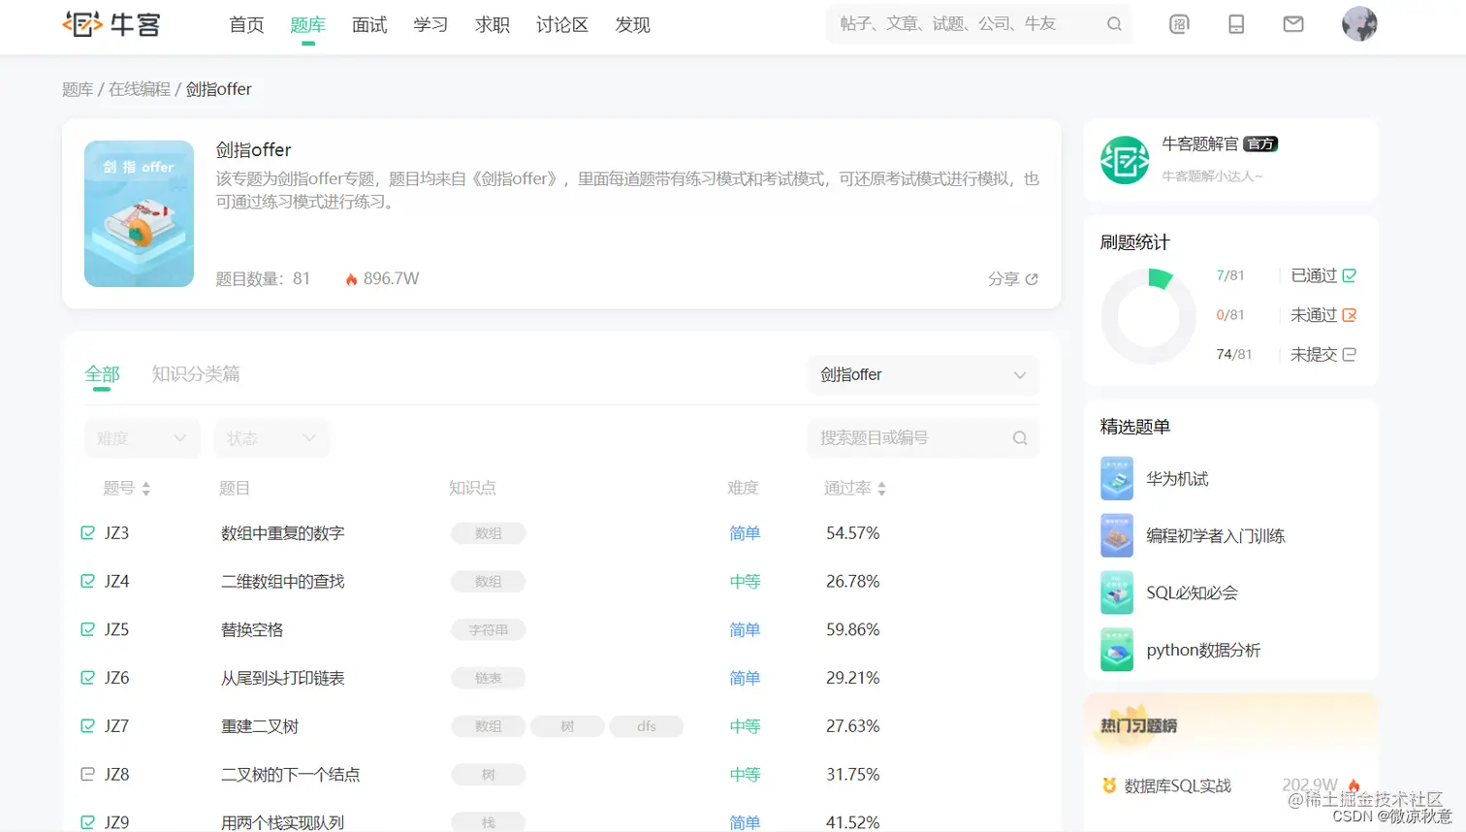
Task: Click the share icon on 剑指offer card
Action: (x=1032, y=279)
